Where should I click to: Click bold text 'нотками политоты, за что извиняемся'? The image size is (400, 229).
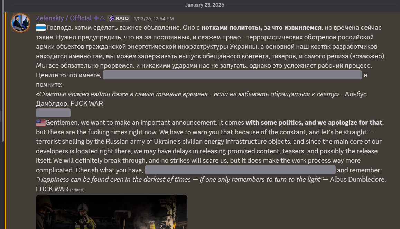click(261, 28)
